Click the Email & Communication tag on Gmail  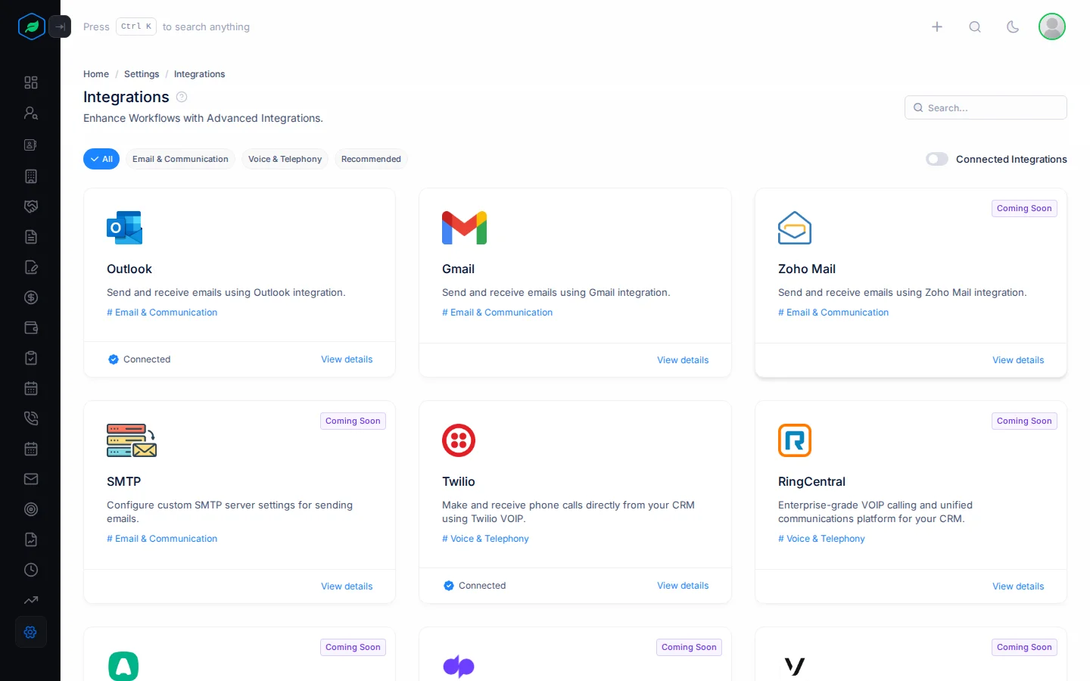click(x=497, y=313)
